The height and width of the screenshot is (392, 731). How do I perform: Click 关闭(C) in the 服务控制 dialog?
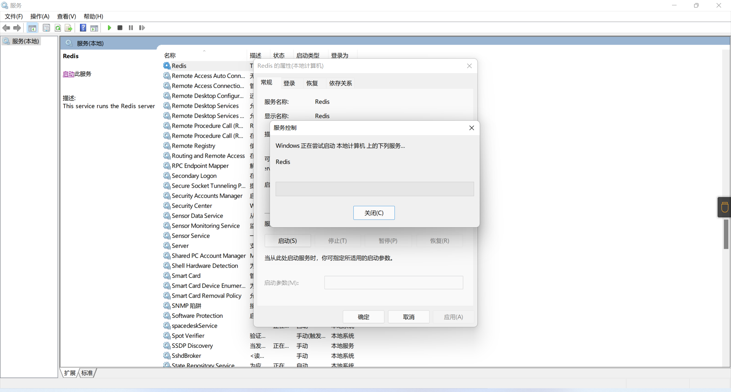[x=374, y=213]
